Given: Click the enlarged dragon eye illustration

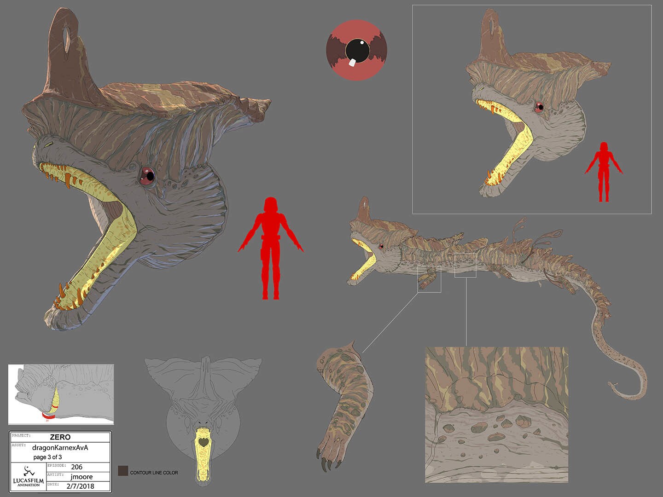Looking at the screenshot, I should 356,50.
